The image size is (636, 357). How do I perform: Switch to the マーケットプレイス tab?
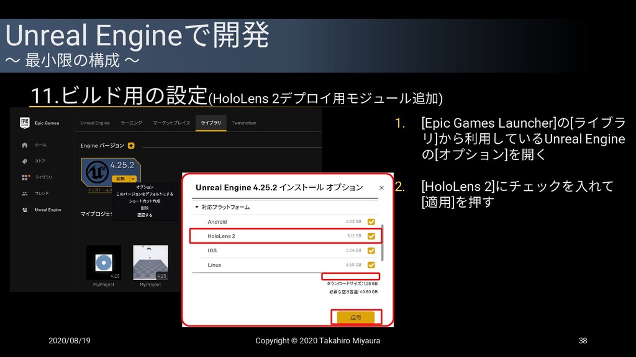[x=171, y=123]
